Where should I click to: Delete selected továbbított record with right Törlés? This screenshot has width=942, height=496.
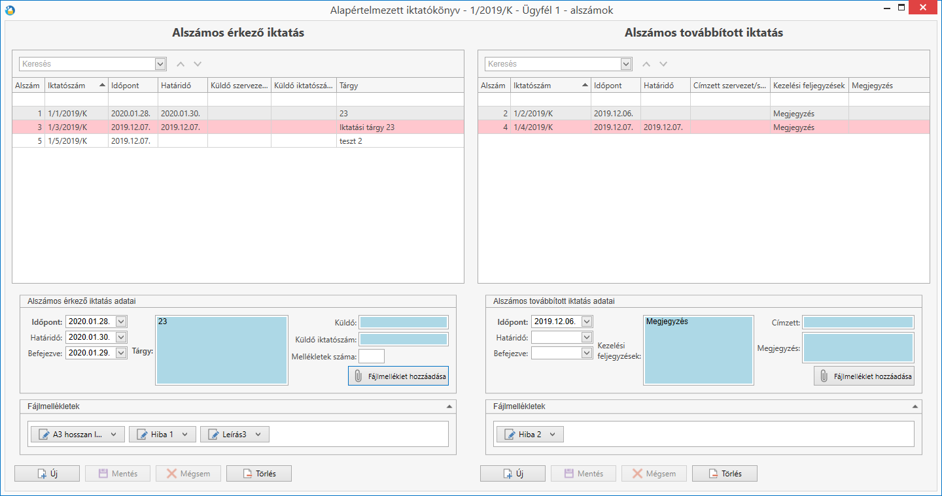pos(725,474)
